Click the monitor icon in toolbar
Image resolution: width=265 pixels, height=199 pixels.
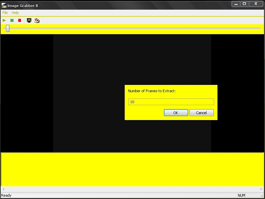(x=29, y=21)
